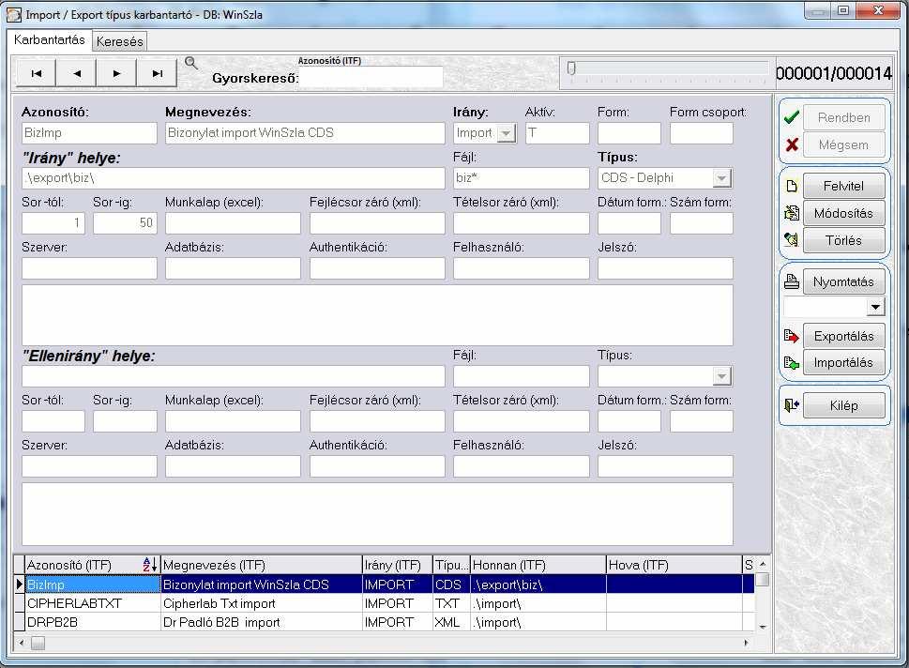Switch to the Keresés tab
Viewport: 909px width, 668px height.
tap(119, 41)
